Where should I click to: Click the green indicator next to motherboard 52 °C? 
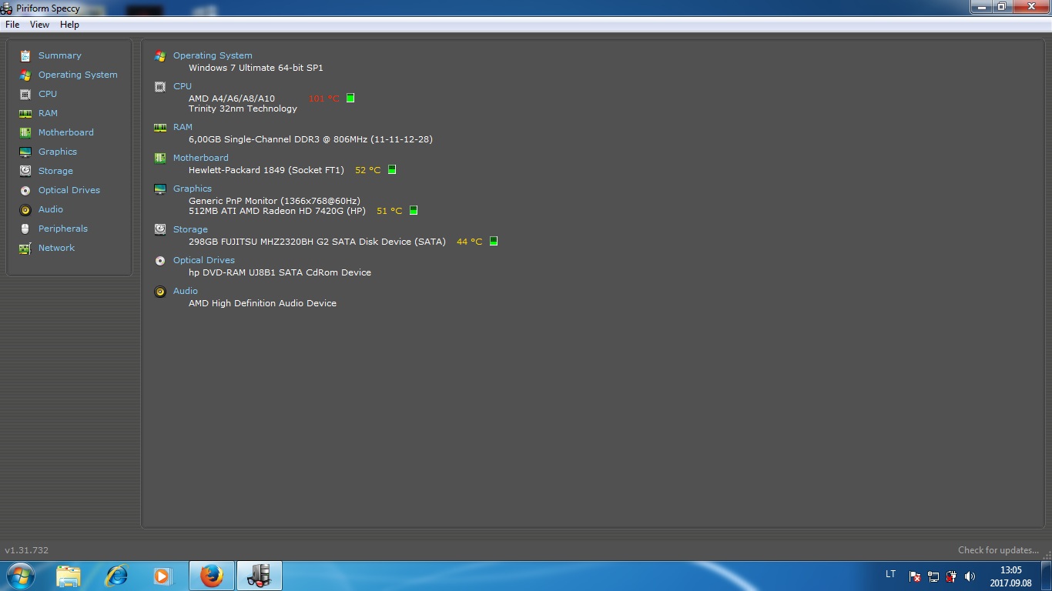(392, 169)
